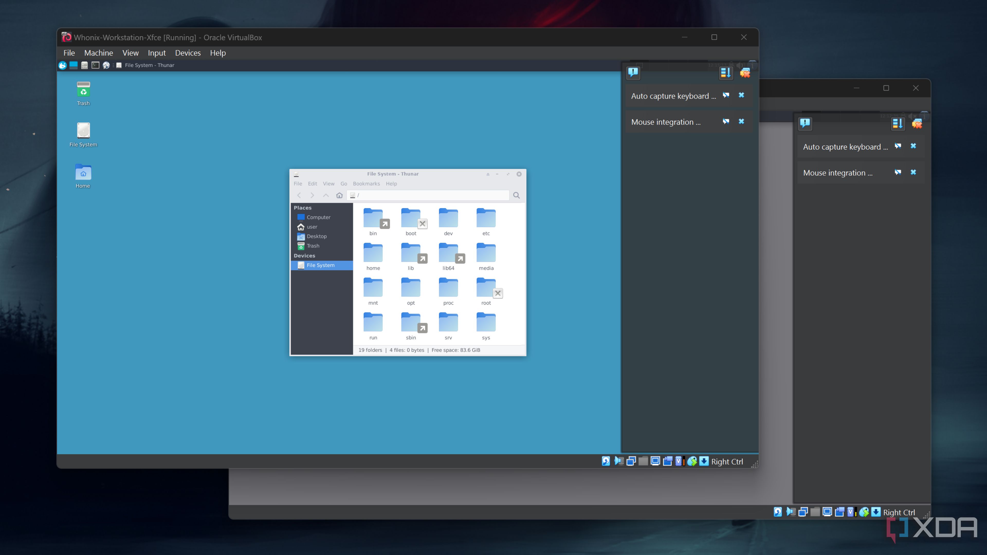Open the Devices dropdown menu in VirtualBox

tap(188, 53)
